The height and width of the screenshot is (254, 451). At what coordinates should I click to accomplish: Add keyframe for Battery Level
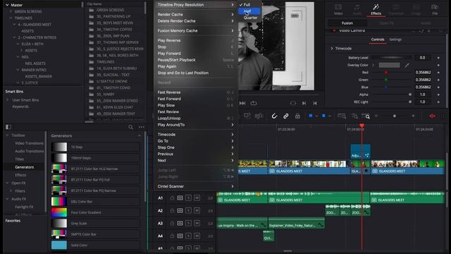click(438, 58)
